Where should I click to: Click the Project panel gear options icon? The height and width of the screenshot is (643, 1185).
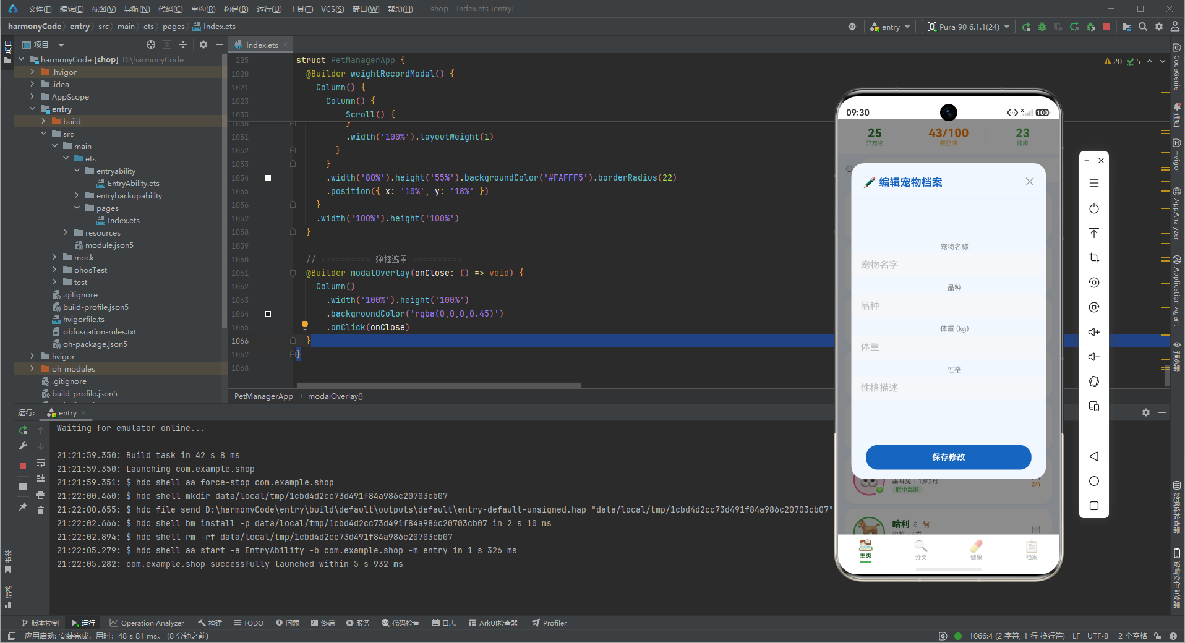[x=203, y=45]
